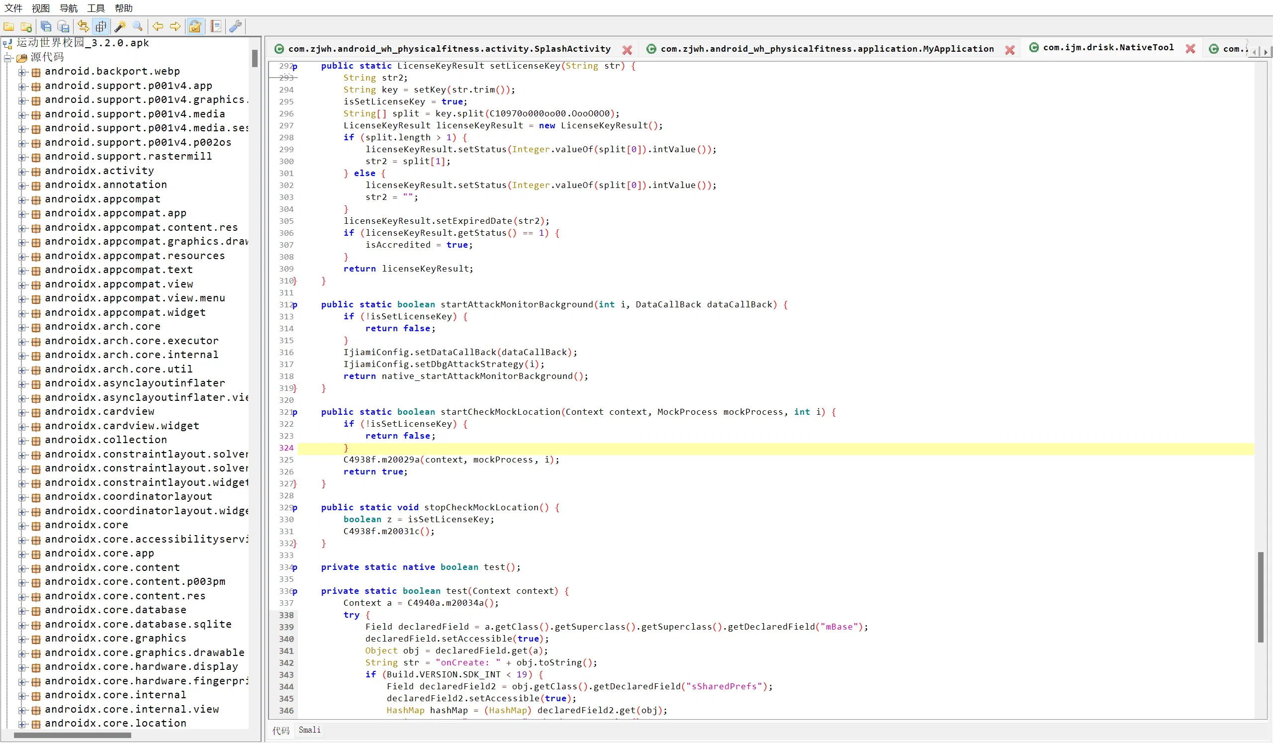Open text search with the wand icon
The width and height of the screenshot is (1273, 743).
coord(120,26)
